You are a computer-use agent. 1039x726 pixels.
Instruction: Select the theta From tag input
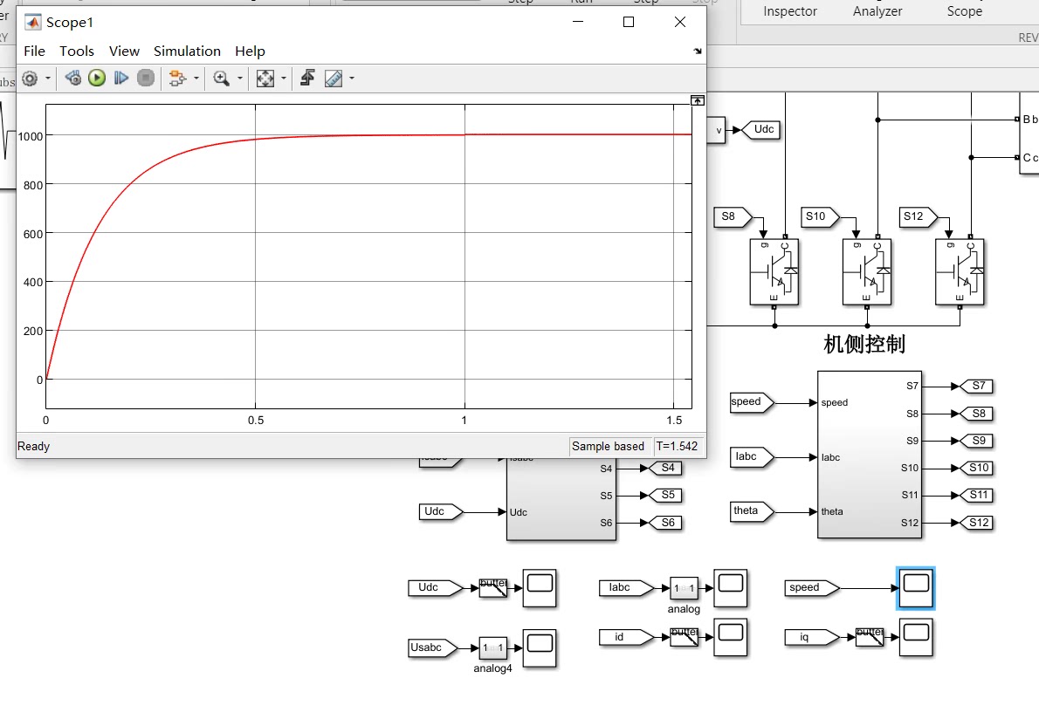tap(752, 511)
